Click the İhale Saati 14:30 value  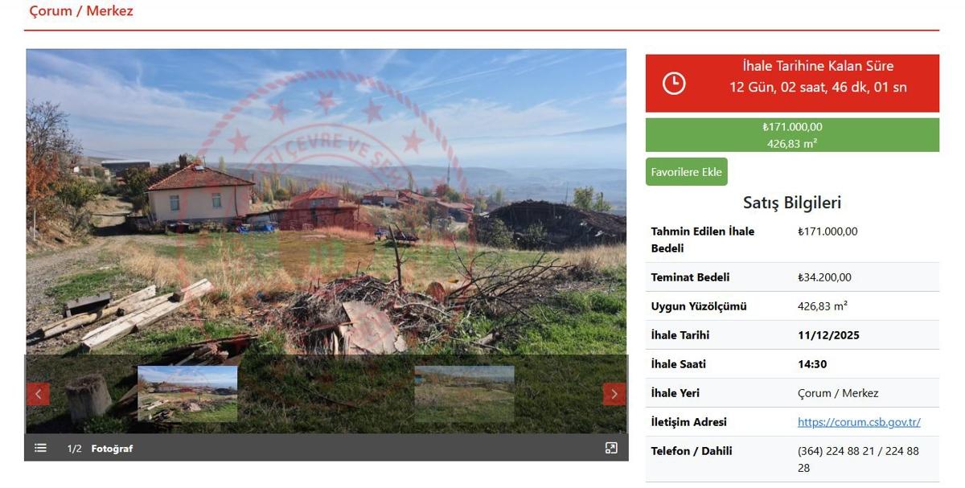(812, 364)
